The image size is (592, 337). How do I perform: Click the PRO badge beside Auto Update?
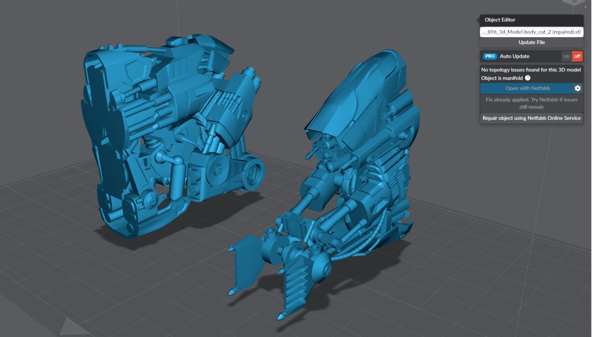click(x=490, y=56)
